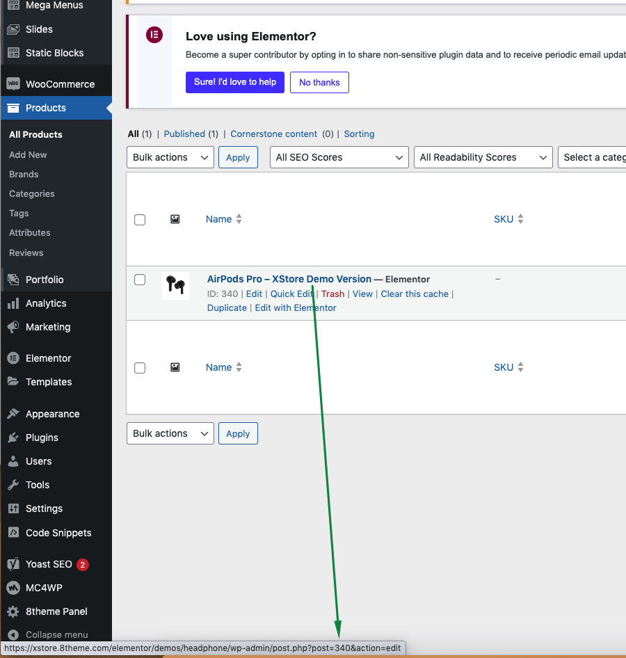
Task: Open the top Bulk actions dropdown
Action: pyautogui.click(x=170, y=157)
